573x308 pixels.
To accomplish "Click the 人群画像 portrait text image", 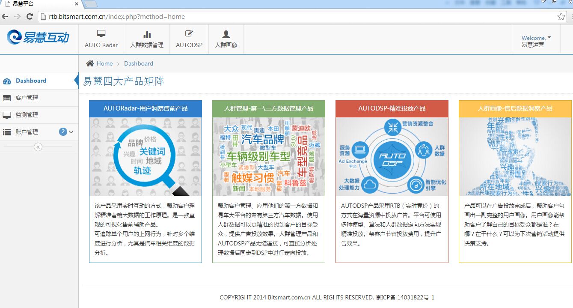I will pyautogui.click(x=515, y=156).
